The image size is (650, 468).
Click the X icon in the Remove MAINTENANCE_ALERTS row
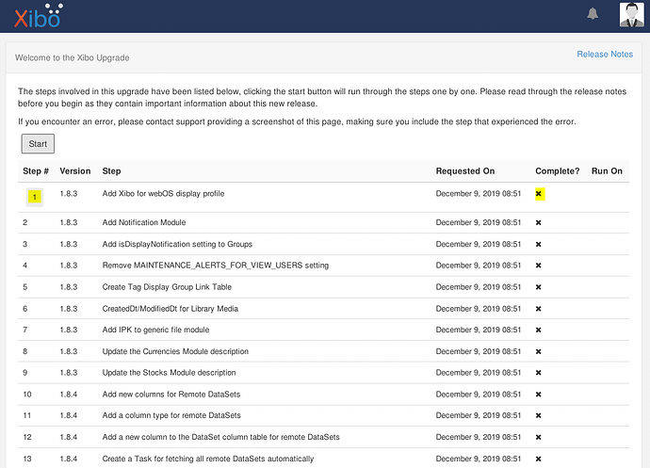539,266
